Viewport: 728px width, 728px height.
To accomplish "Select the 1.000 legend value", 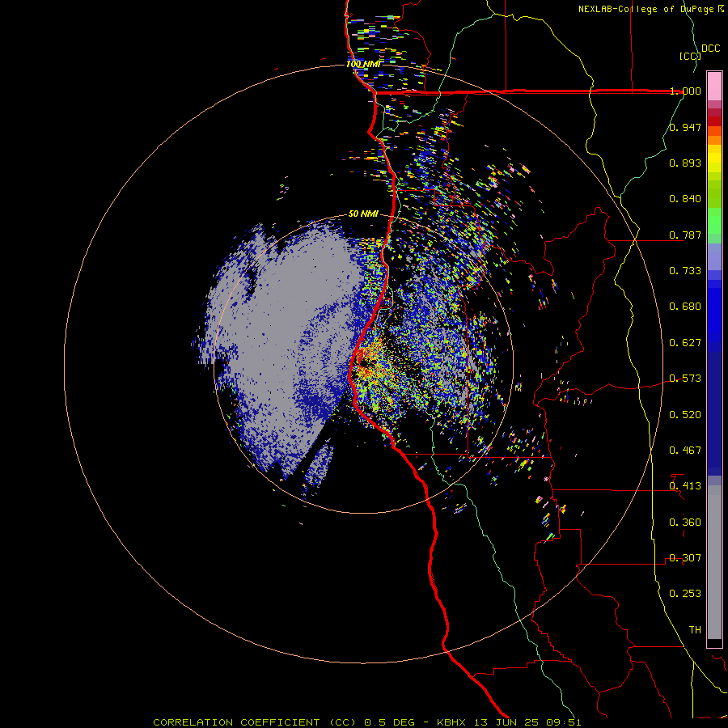I will click(x=685, y=91).
